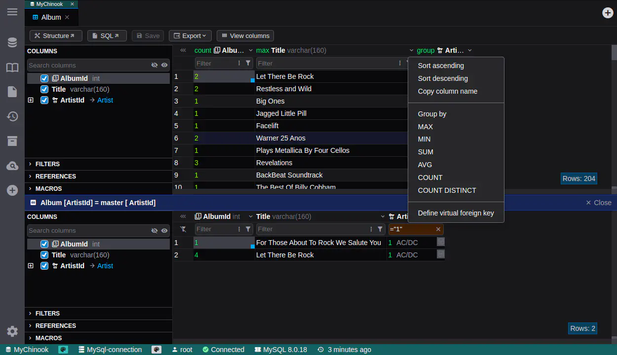This screenshot has height=355, width=617.
Task: Expand ArtistId tree node in top panel
Action: pos(31,100)
